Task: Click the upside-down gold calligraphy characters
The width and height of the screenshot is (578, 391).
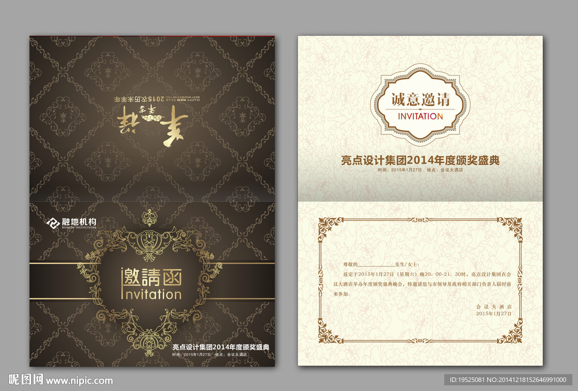Action: 152,126
